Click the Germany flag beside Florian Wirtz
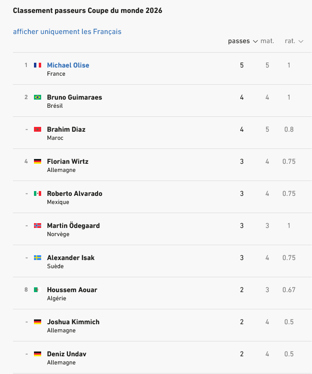This screenshot has height=374, width=312. coord(37,161)
